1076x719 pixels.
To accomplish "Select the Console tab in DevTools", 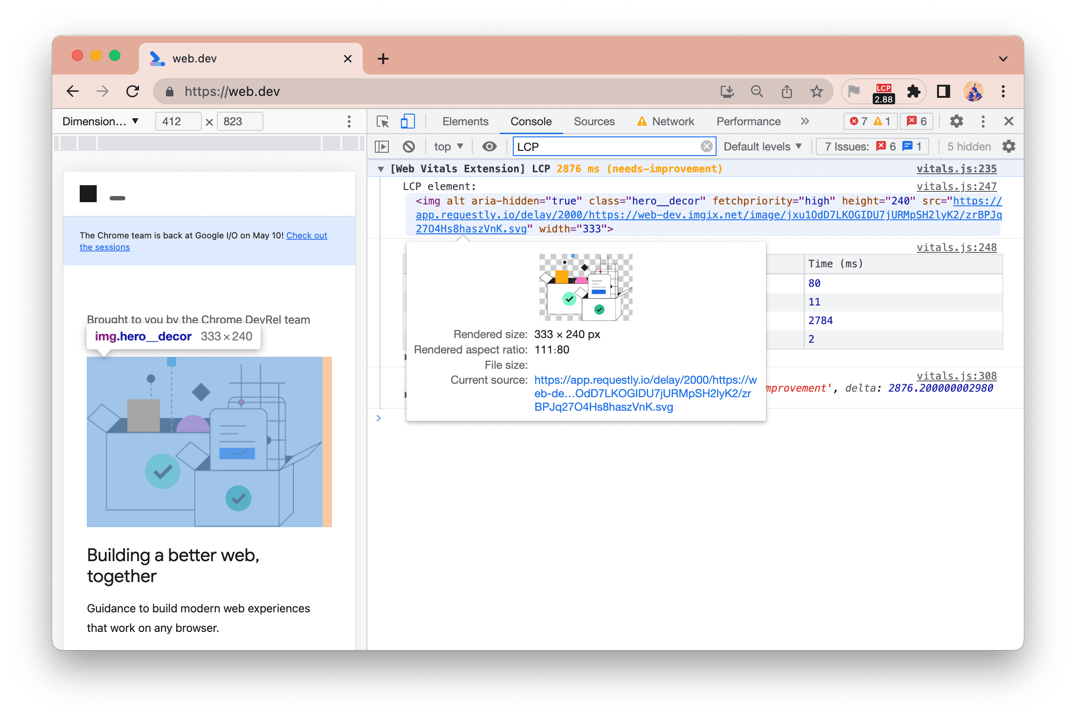I will [x=530, y=122].
